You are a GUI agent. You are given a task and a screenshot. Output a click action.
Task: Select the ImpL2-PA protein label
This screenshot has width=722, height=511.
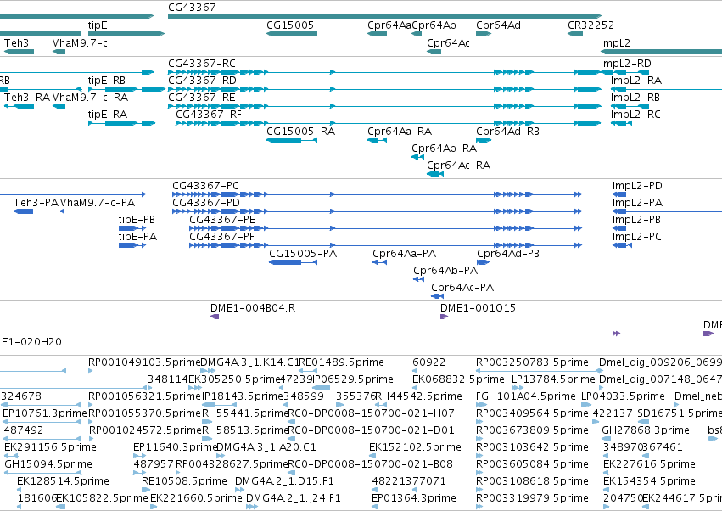coord(637,203)
